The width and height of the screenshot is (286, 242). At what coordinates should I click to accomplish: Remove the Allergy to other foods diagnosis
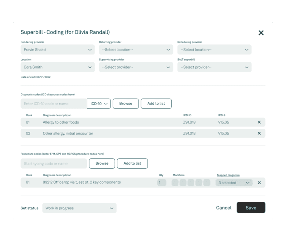(259, 122)
